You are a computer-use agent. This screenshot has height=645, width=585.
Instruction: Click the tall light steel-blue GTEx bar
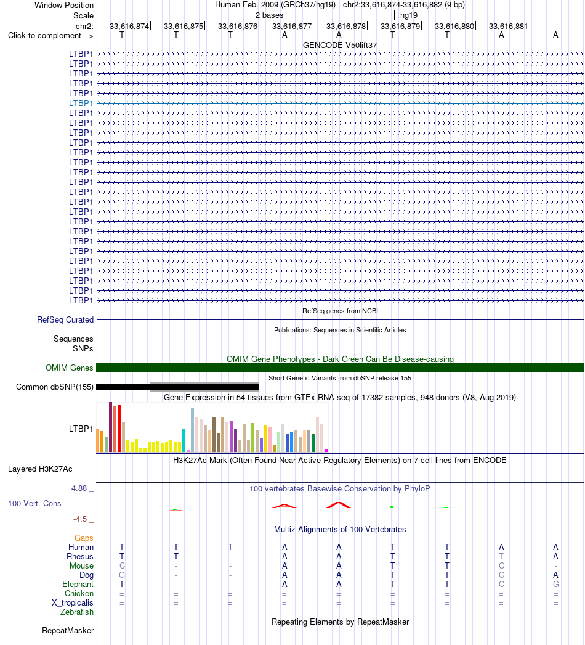click(x=192, y=430)
